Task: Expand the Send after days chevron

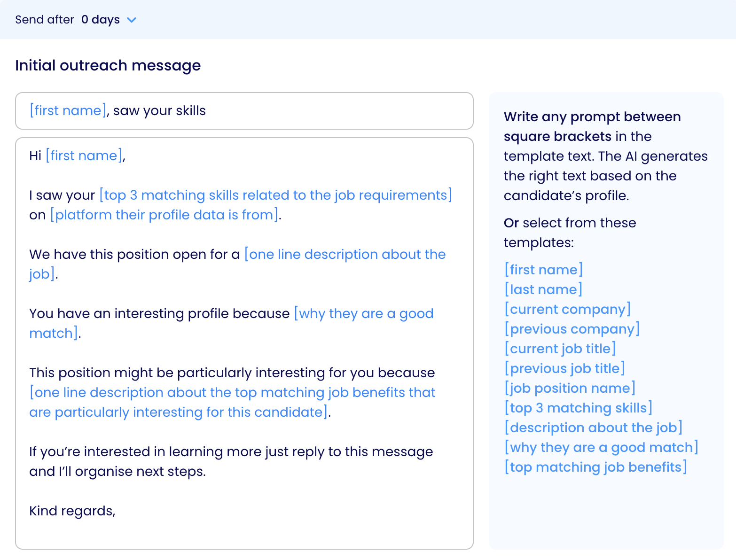Action: click(x=132, y=20)
